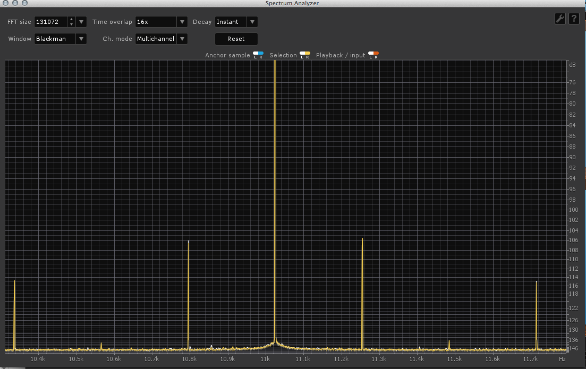Open the wrench settings icon
This screenshot has height=369, width=586.
click(x=560, y=19)
